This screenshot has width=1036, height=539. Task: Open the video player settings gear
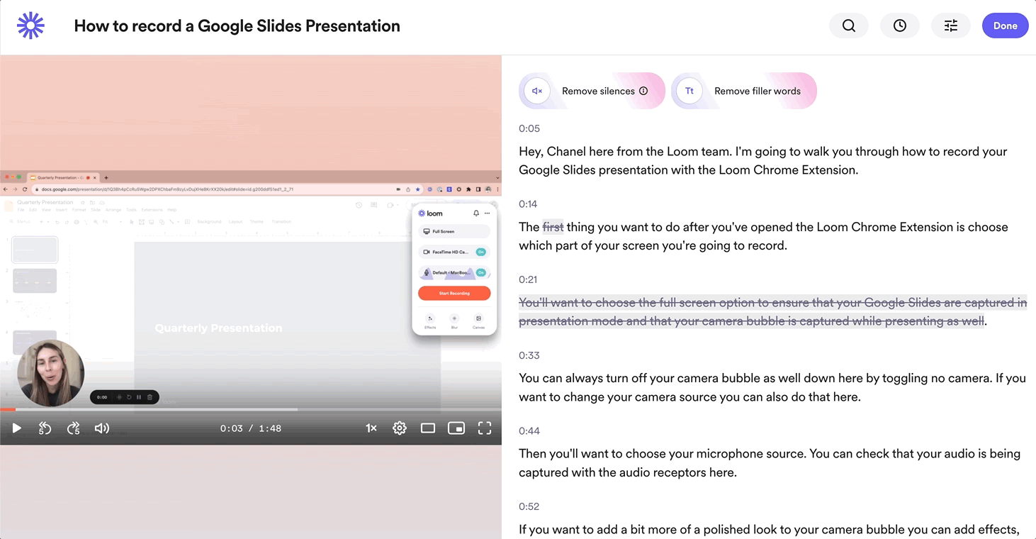pos(400,428)
